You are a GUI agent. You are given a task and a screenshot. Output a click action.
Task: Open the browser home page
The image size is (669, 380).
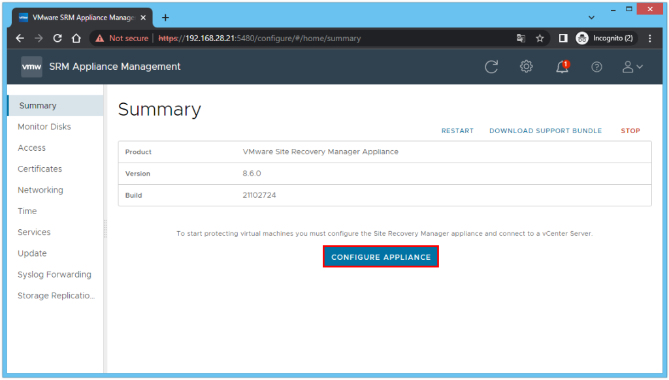click(x=76, y=39)
